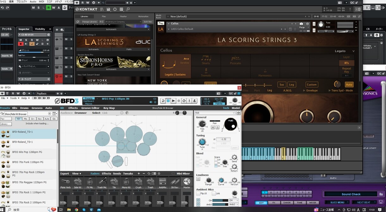The width and height of the screenshot is (386, 212).
Task: Select the AmbMix mixer channel icon
Action: tap(162, 181)
